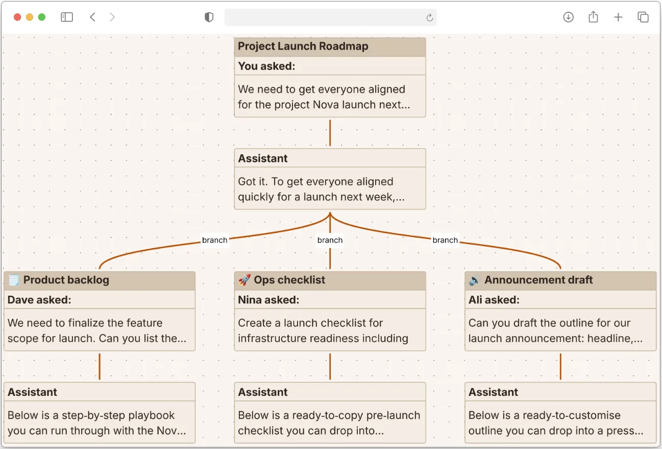Click the rocket icon on Ops checklist card

[243, 279]
